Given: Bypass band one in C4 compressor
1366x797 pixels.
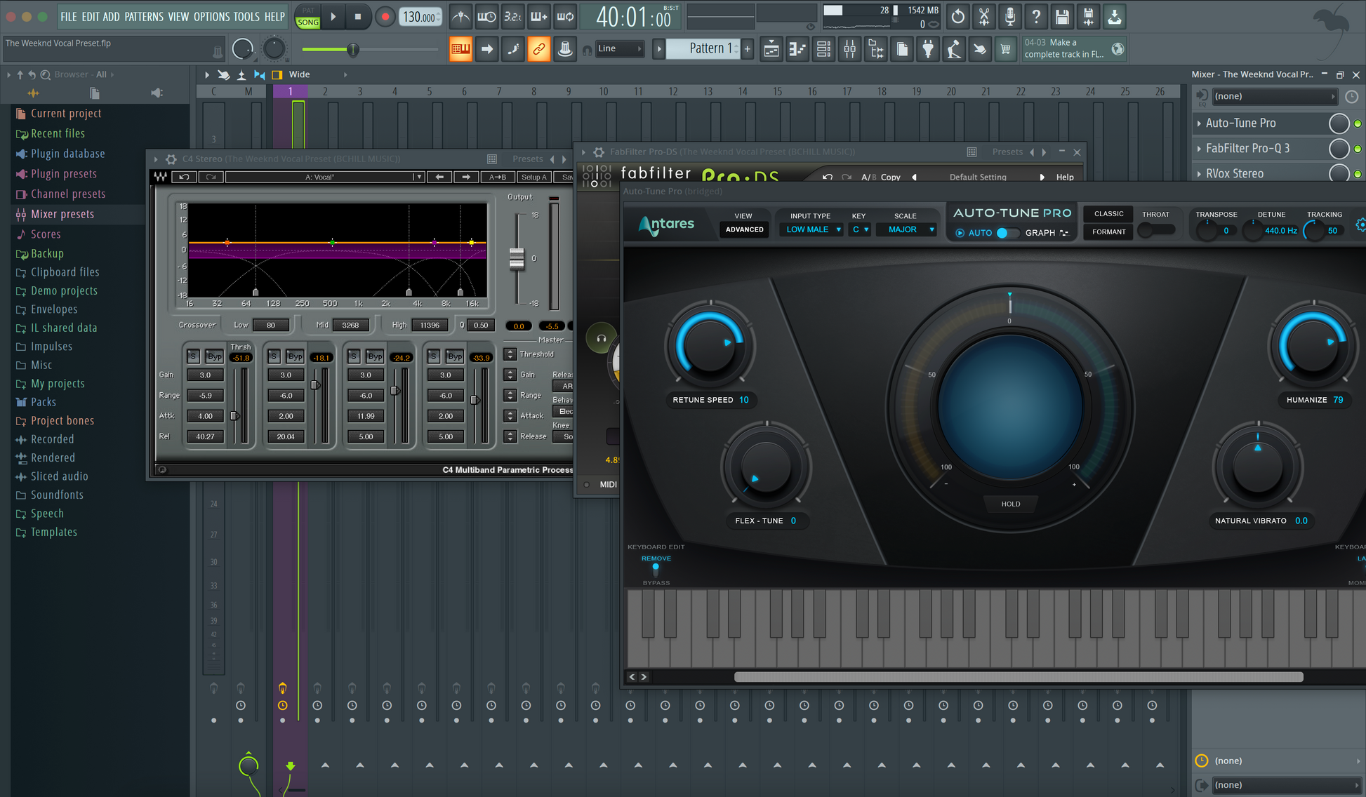Looking at the screenshot, I should pos(214,356).
